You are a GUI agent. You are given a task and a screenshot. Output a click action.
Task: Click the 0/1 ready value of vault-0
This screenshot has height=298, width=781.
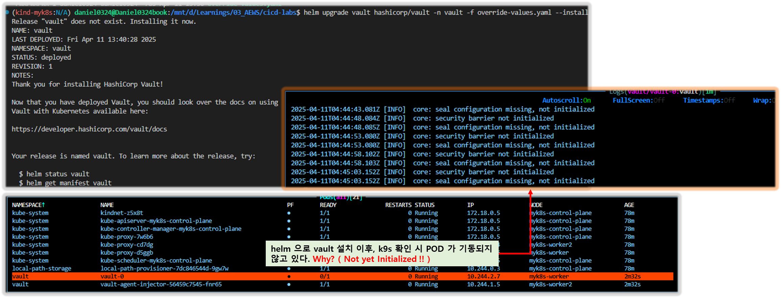(325, 276)
